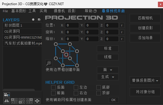Screen dimensions: 163x105
Task: Click the 添加场景 button
Action: click(145, 38)
